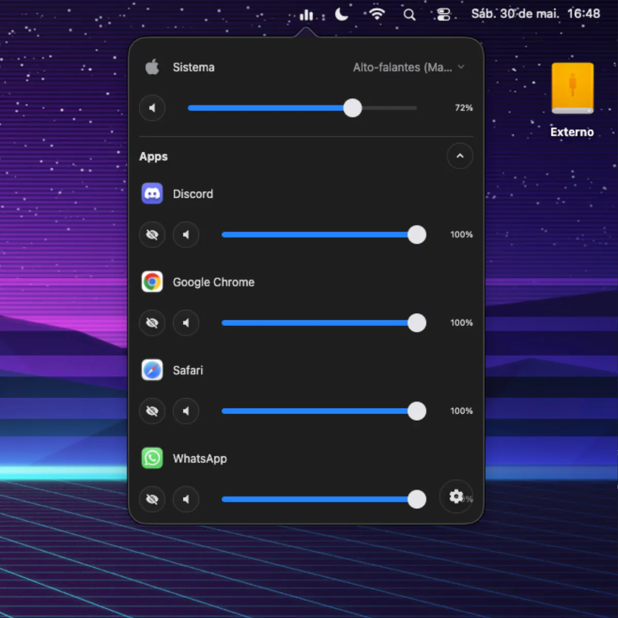Collapse the Apps section chevron

coord(460,156)
